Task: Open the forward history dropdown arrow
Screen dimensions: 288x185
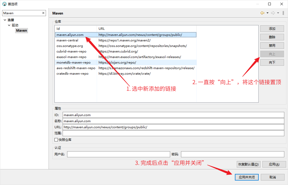Action: coord(278,13)
